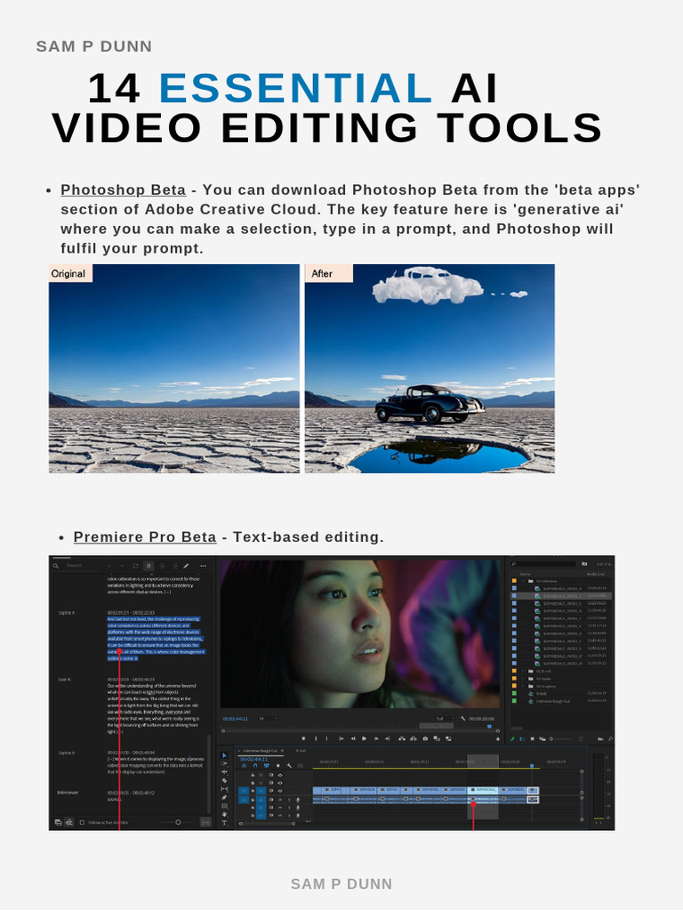The image size is (683, 911).
Task: Select the Razor tool
Action: click(x=224, y=780)
